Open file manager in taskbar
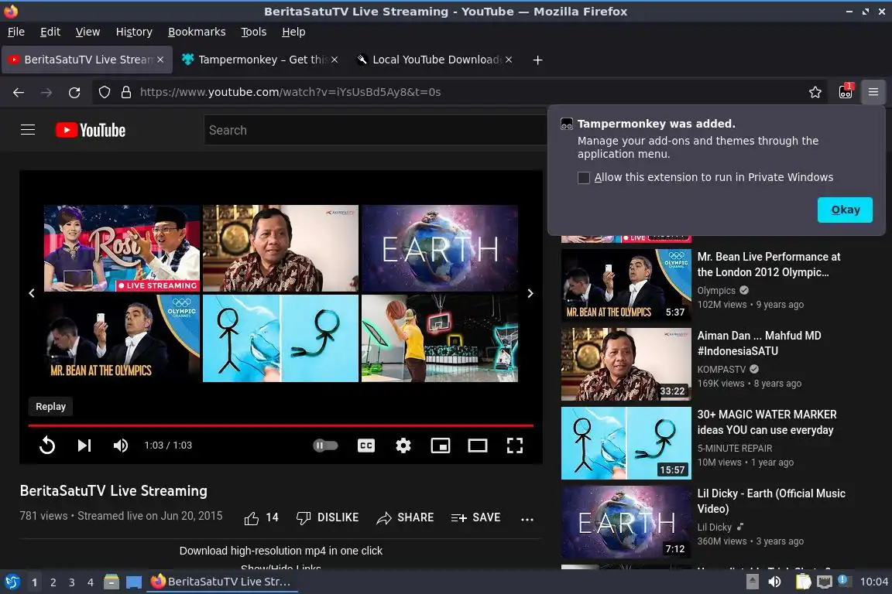 click(111, 582)
